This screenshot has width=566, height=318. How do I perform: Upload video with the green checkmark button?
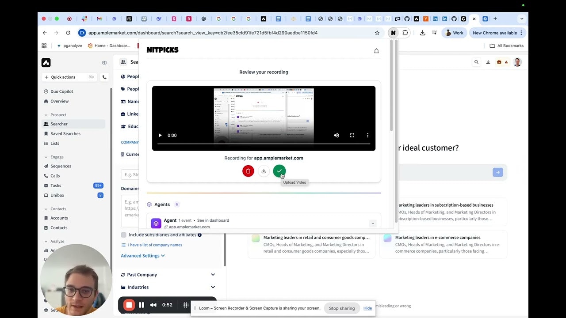tap(279, 171)
